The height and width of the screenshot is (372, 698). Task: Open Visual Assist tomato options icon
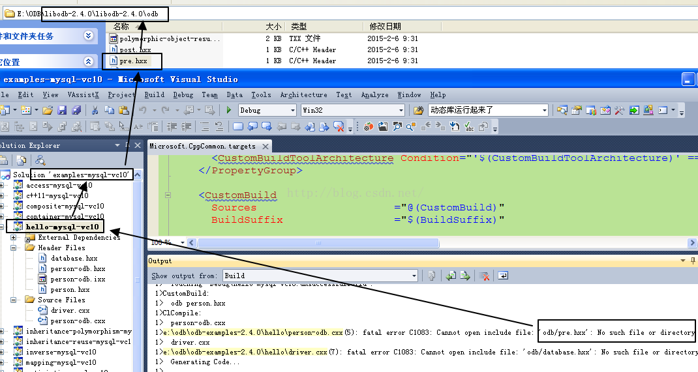click(369, 127)
